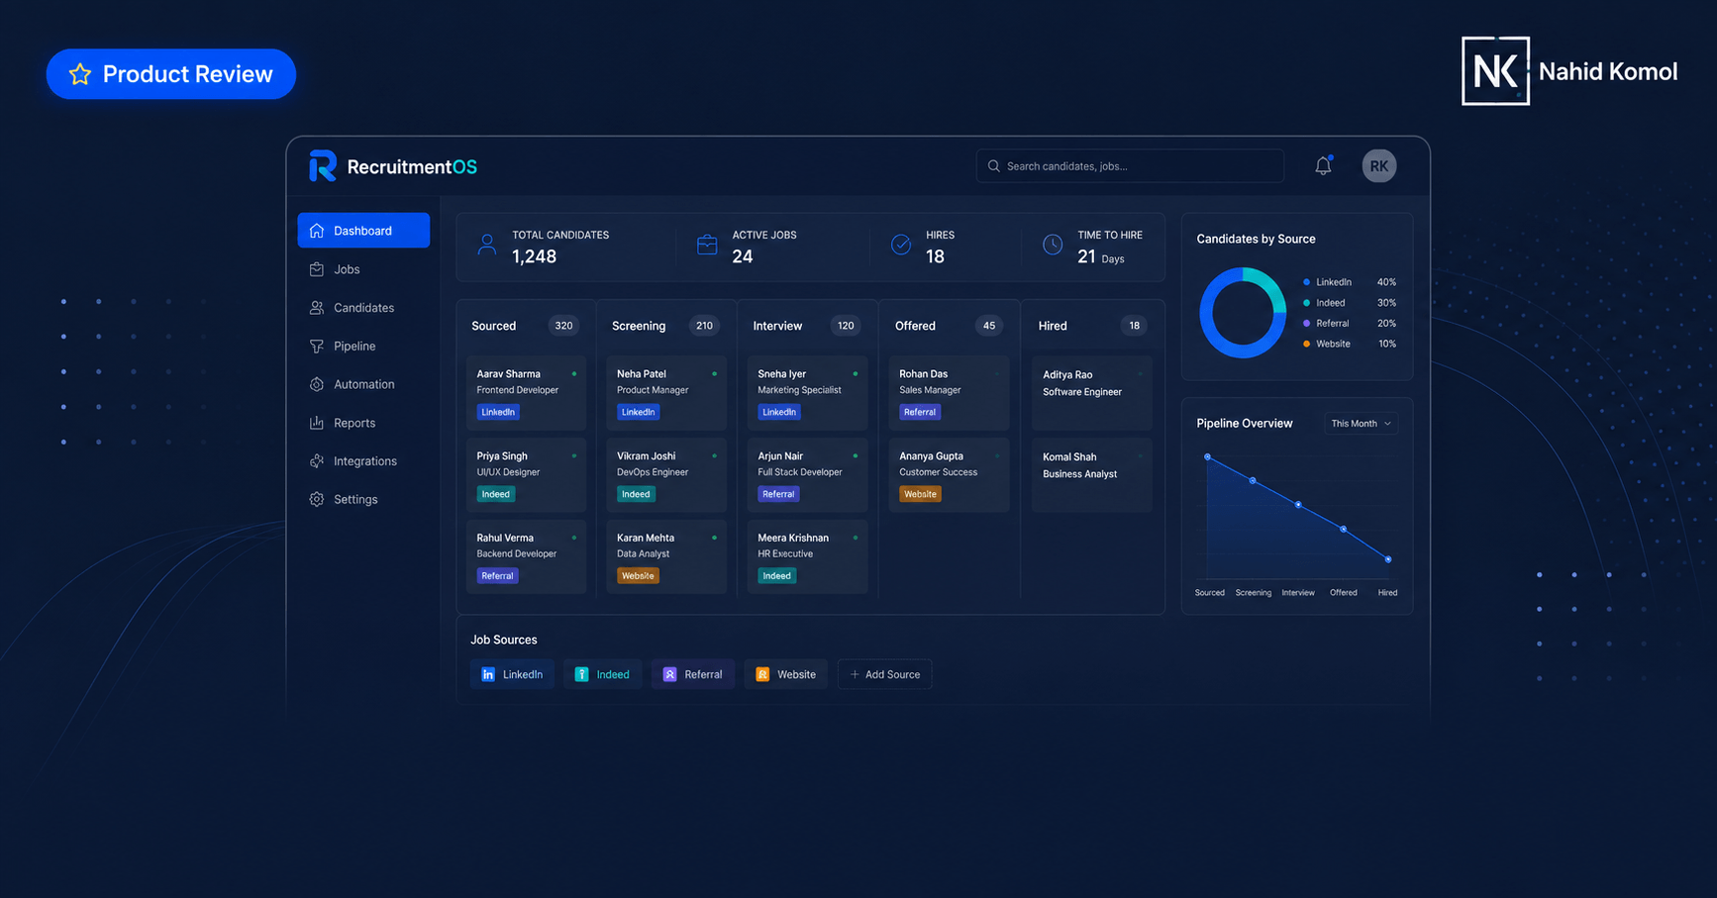Viewport: 1717px width, 898px height.
Task: Open Komal Shah candidate card
Action: pyautogui.click(x=1092, y=475)
